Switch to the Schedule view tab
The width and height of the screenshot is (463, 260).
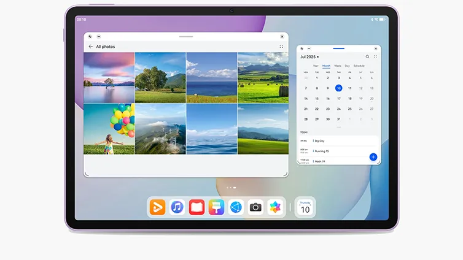[x=359, y=66]
